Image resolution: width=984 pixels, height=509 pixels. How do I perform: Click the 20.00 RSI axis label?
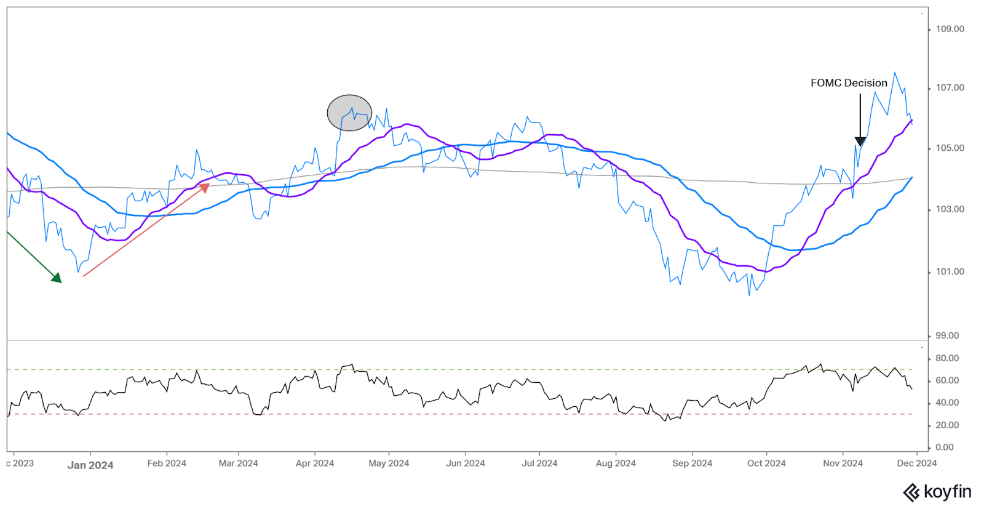947,425
